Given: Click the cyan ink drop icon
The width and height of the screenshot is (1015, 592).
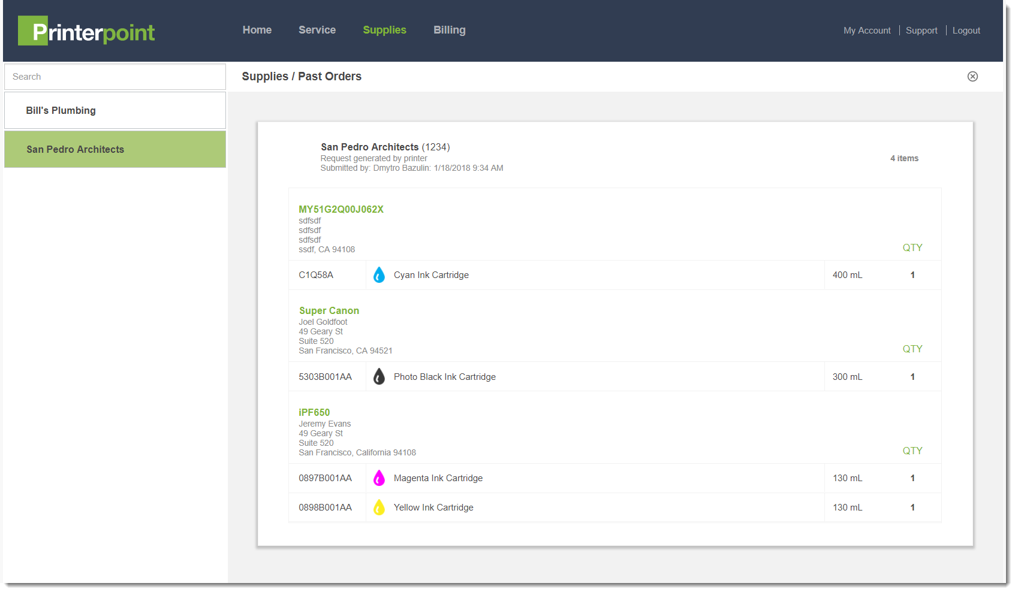Looking at the screenshot, I should pyautogui.click(x=379, y=275).
